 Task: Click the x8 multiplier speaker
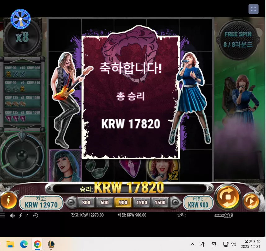(x=22, y=37)
